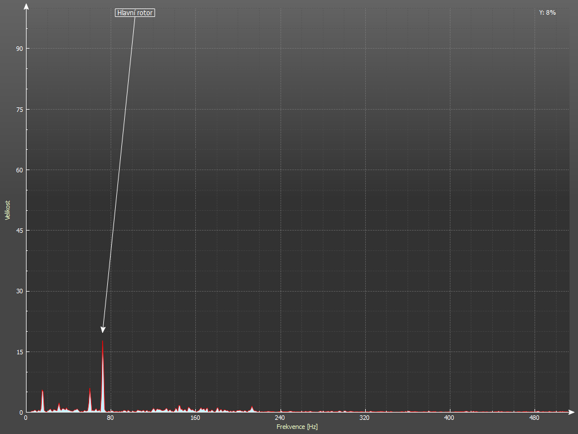Click the 160 tick label on frequency axis

(195, 418)
